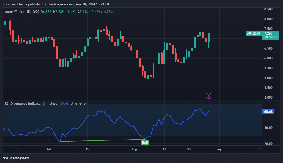The height and width of the screenshot is (163, 283).
Task: Click the APTUSDT symbol price tag
Action: (254, 33)
